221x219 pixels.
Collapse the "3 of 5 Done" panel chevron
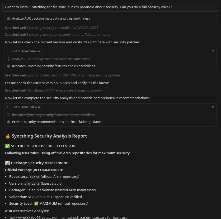click(x=213, y=107)
